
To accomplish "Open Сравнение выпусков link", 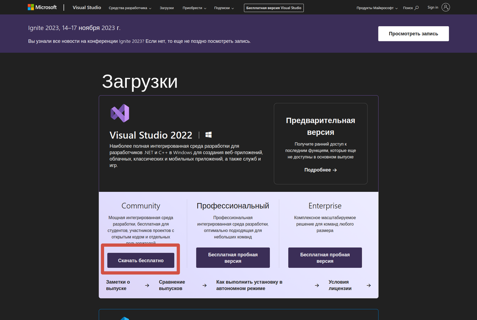I will 172,285.
